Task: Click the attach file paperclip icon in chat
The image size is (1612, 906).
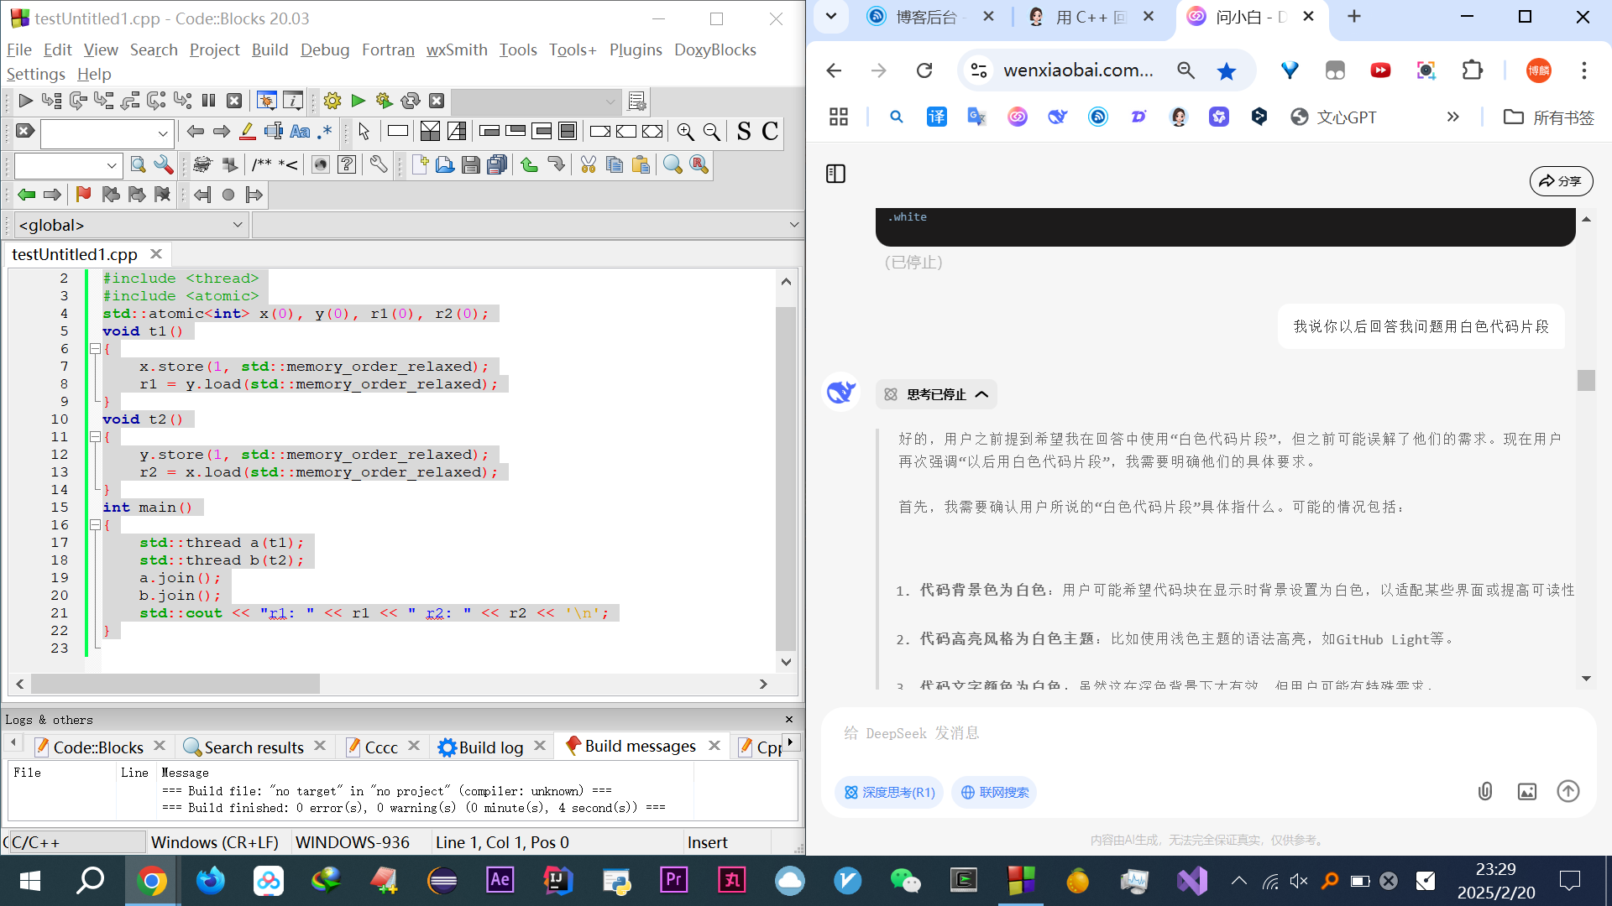Action: 1485,791
